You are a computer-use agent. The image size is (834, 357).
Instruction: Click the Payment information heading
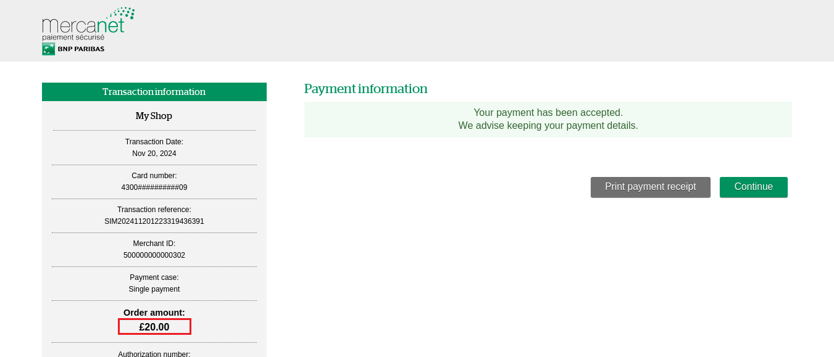[365, 89]
